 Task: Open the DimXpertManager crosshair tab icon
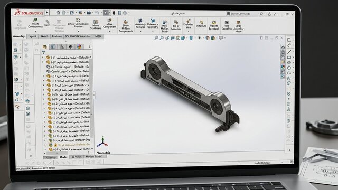point(70,46)
